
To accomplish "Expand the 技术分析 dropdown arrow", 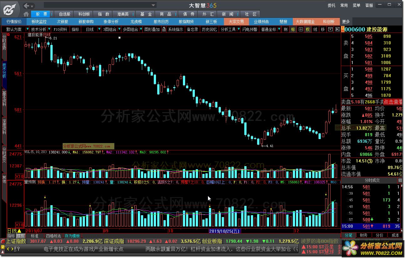I will click(49, 29).
